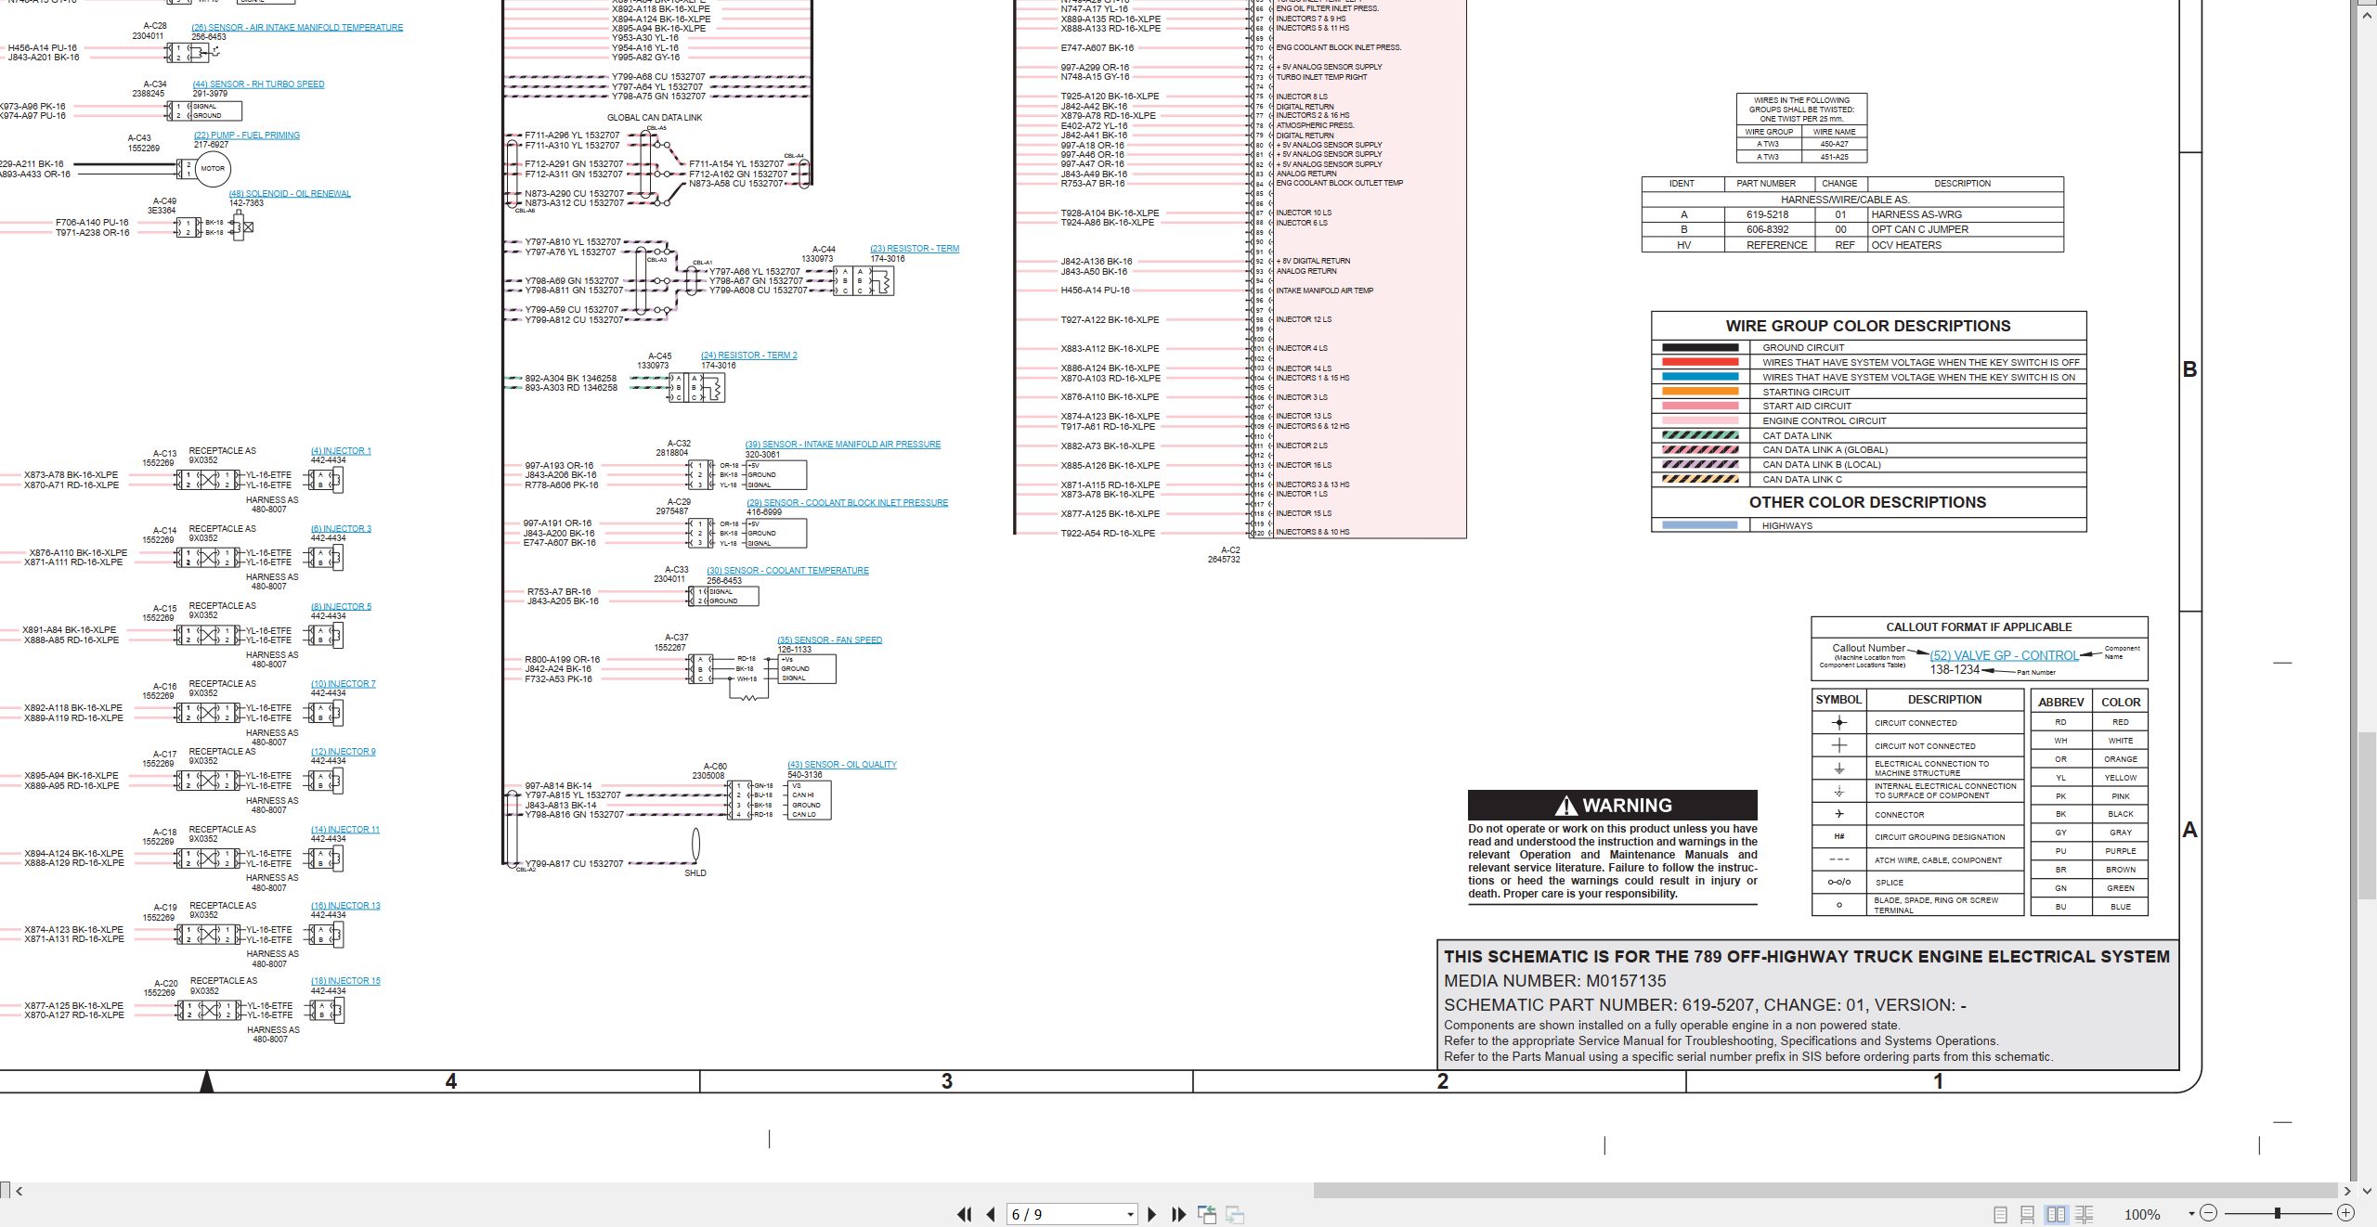The image size is (2377, 1227).
Task: Click the 'SHLD' shield label
Action: point(695,873)
